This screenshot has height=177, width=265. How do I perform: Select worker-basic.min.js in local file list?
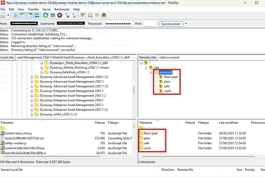click(x=18, y=133)
